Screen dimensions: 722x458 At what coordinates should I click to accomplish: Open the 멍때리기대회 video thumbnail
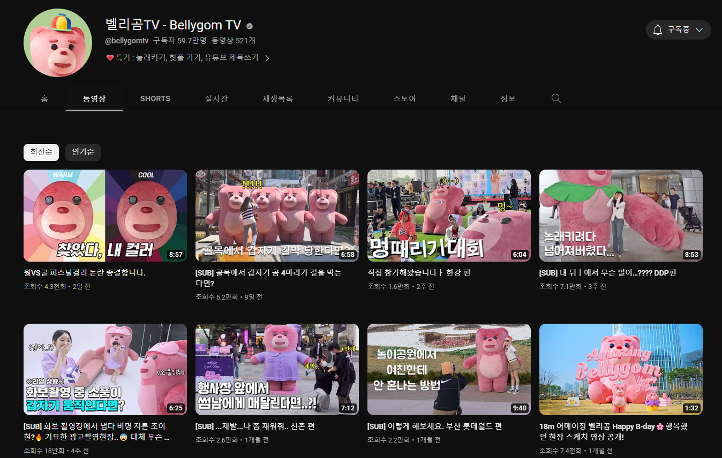(449, 216)
